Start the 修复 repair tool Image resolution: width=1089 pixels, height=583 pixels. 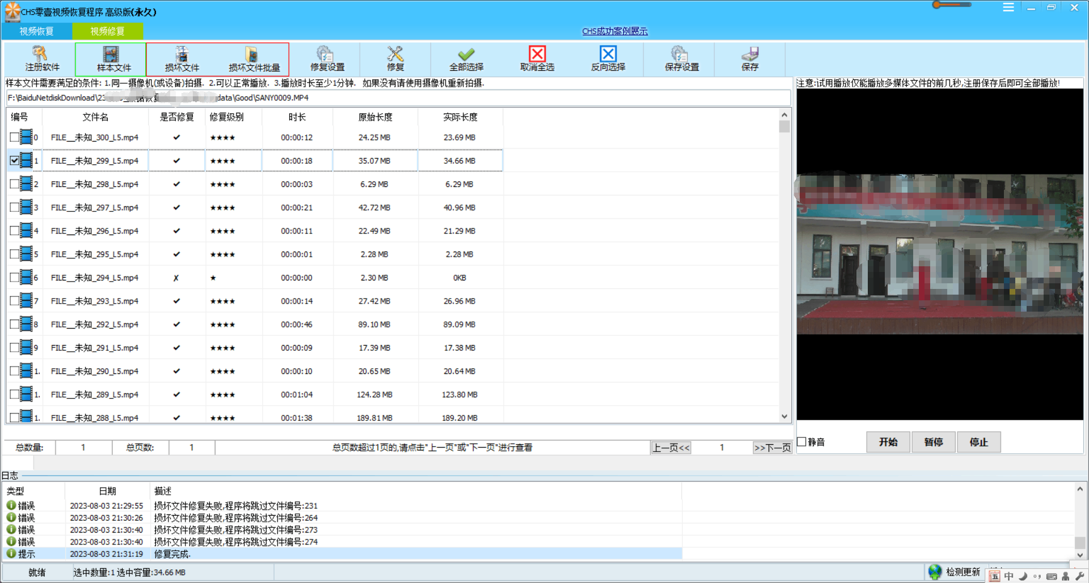(x=395, y=59)
